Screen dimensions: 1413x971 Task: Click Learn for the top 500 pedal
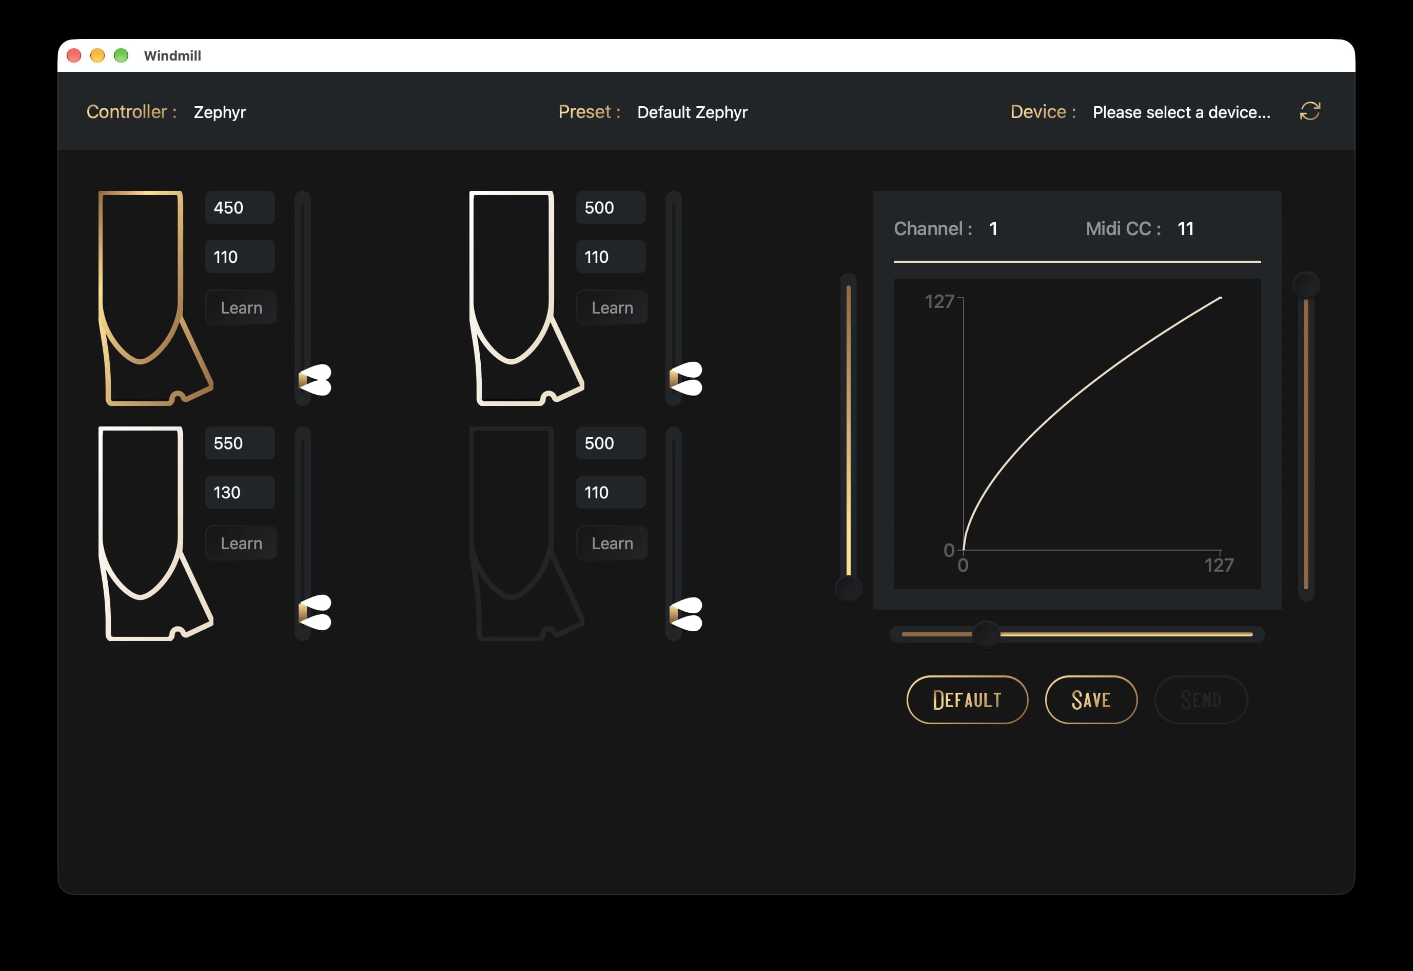click(612, 307)
